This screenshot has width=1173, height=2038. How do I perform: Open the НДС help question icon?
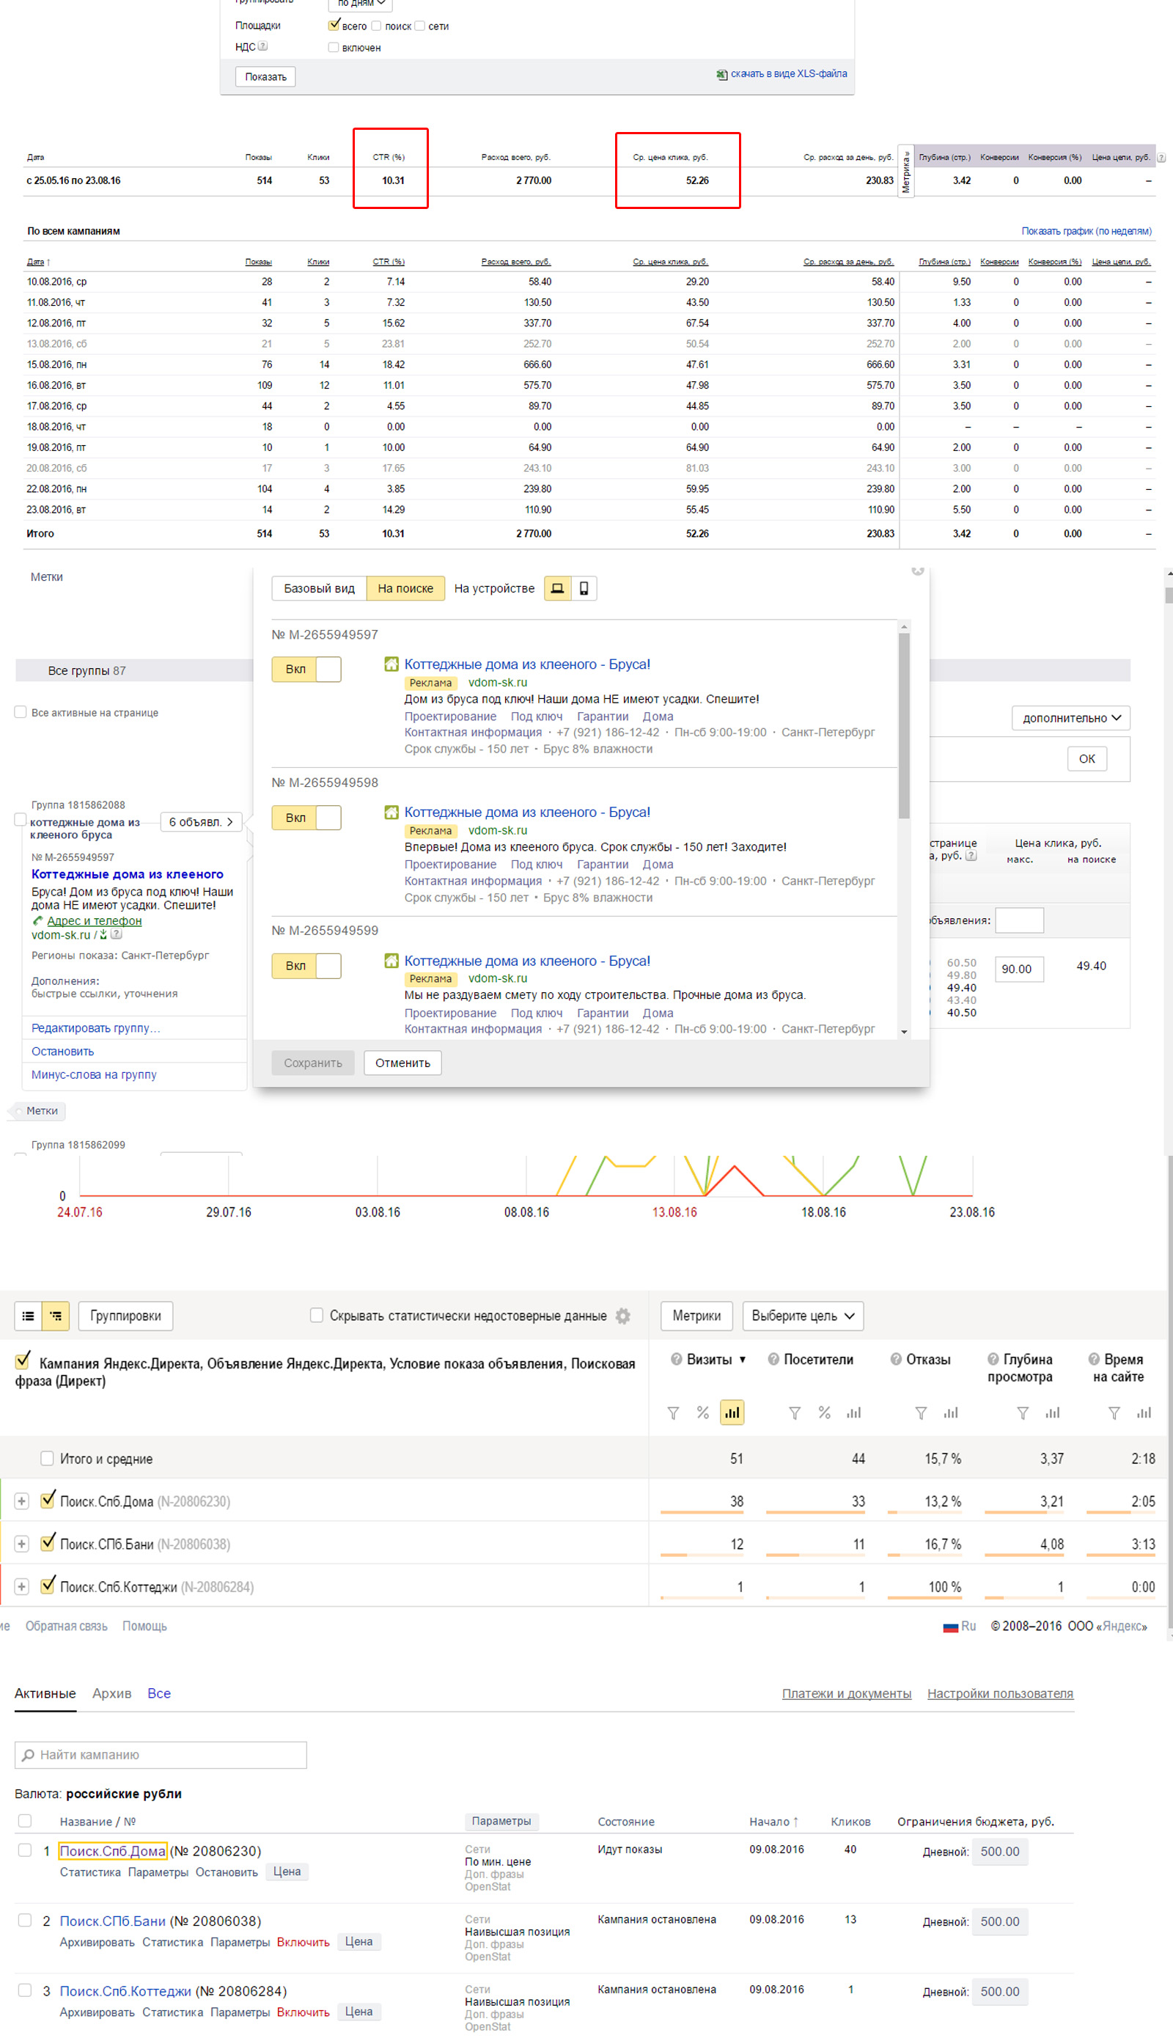pos(262,47)
